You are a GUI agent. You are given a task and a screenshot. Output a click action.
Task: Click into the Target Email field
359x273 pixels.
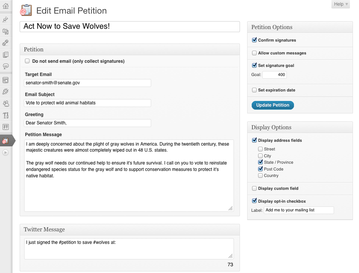click(87, 83)
